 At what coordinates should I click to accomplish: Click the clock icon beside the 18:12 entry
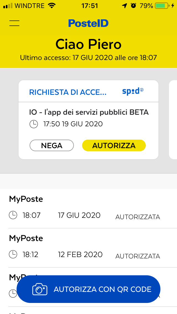13,254
